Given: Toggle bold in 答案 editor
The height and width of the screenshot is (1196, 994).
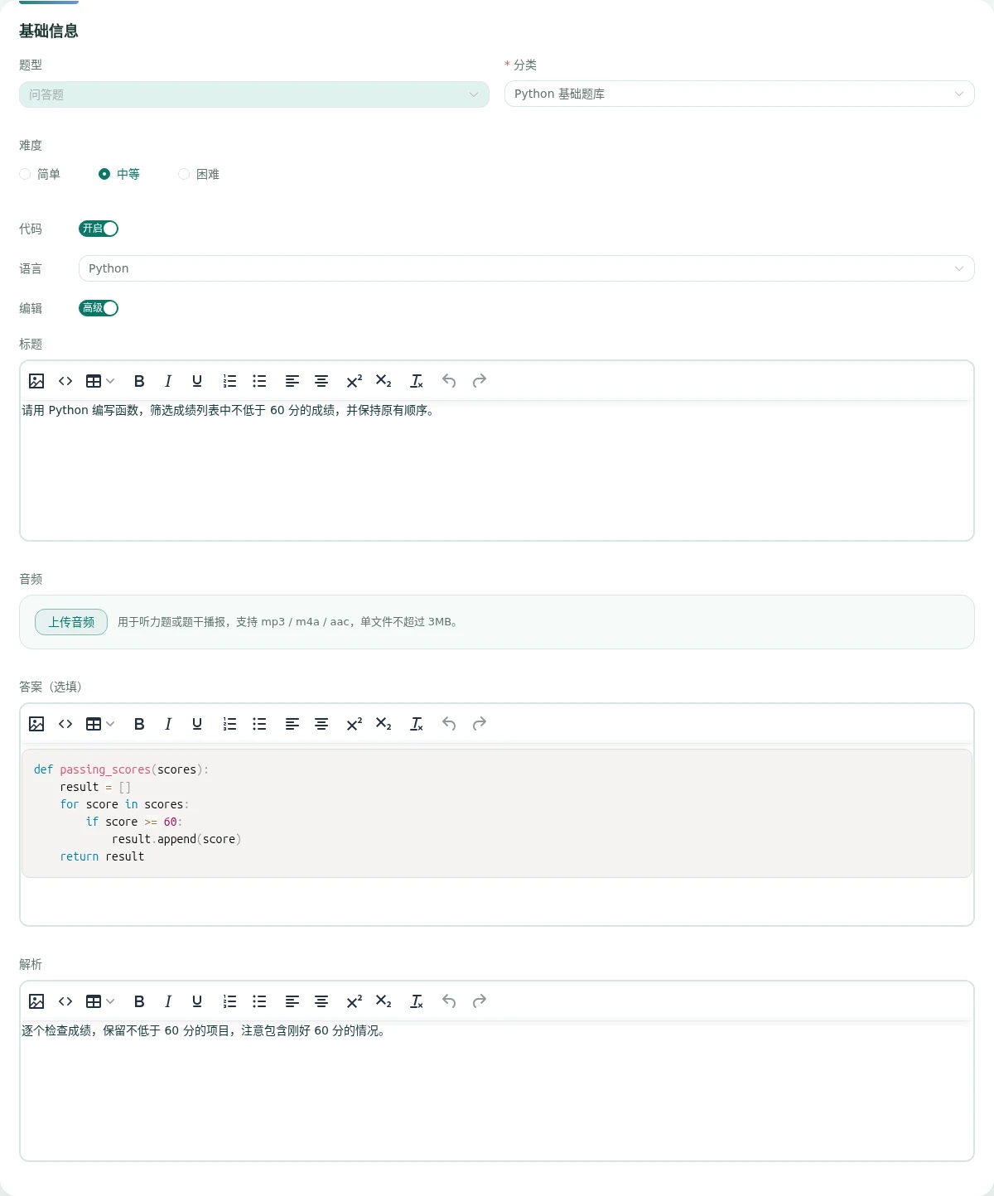Looking at the screenshot, I should 139,724.
